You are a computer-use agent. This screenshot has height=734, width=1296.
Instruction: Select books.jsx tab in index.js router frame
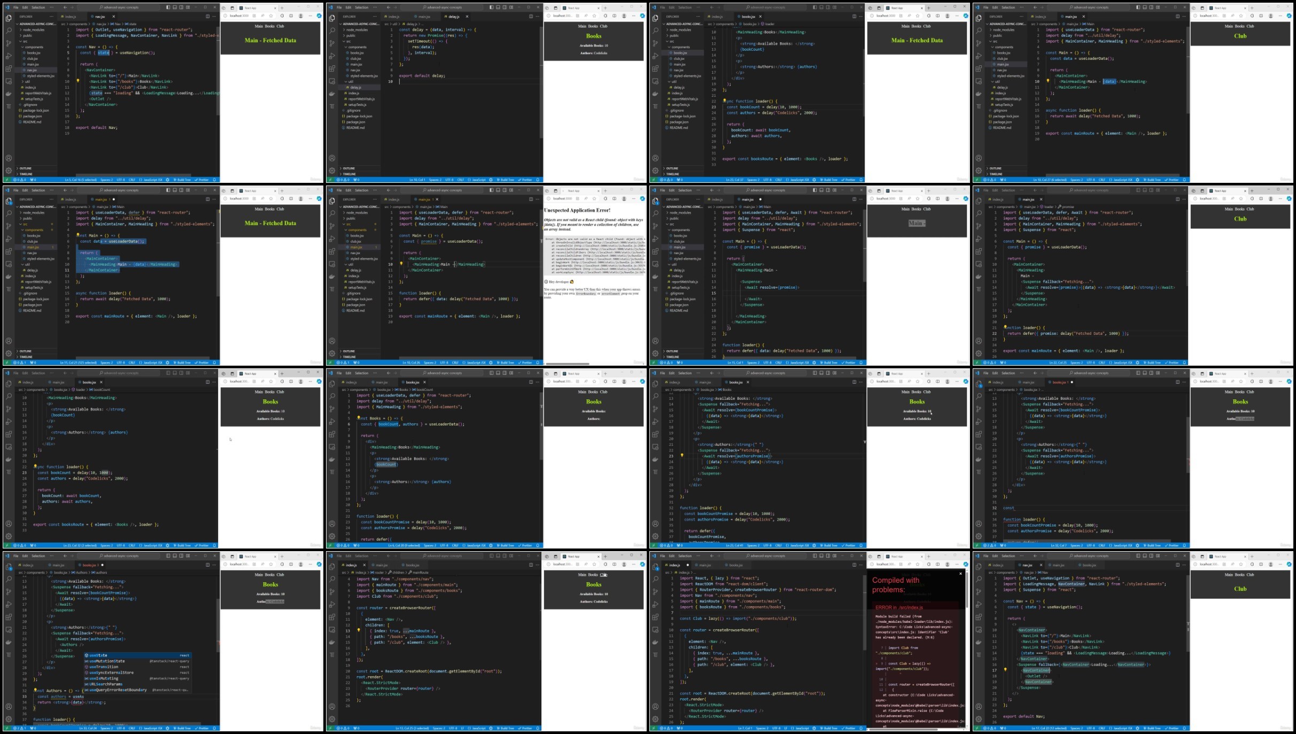pos(413,565)
